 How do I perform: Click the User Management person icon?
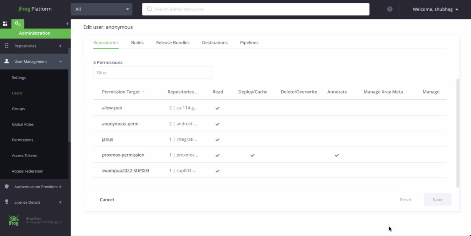point(6,61)
